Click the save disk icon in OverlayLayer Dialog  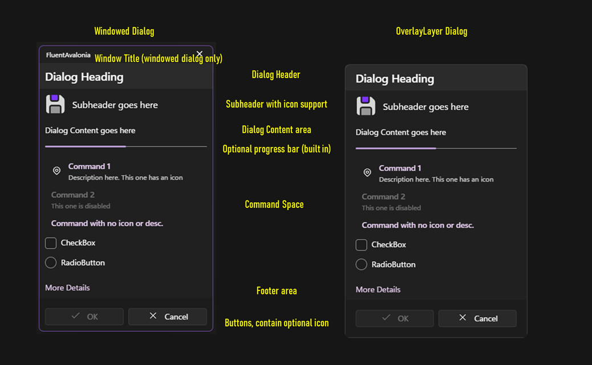(366, 106)
